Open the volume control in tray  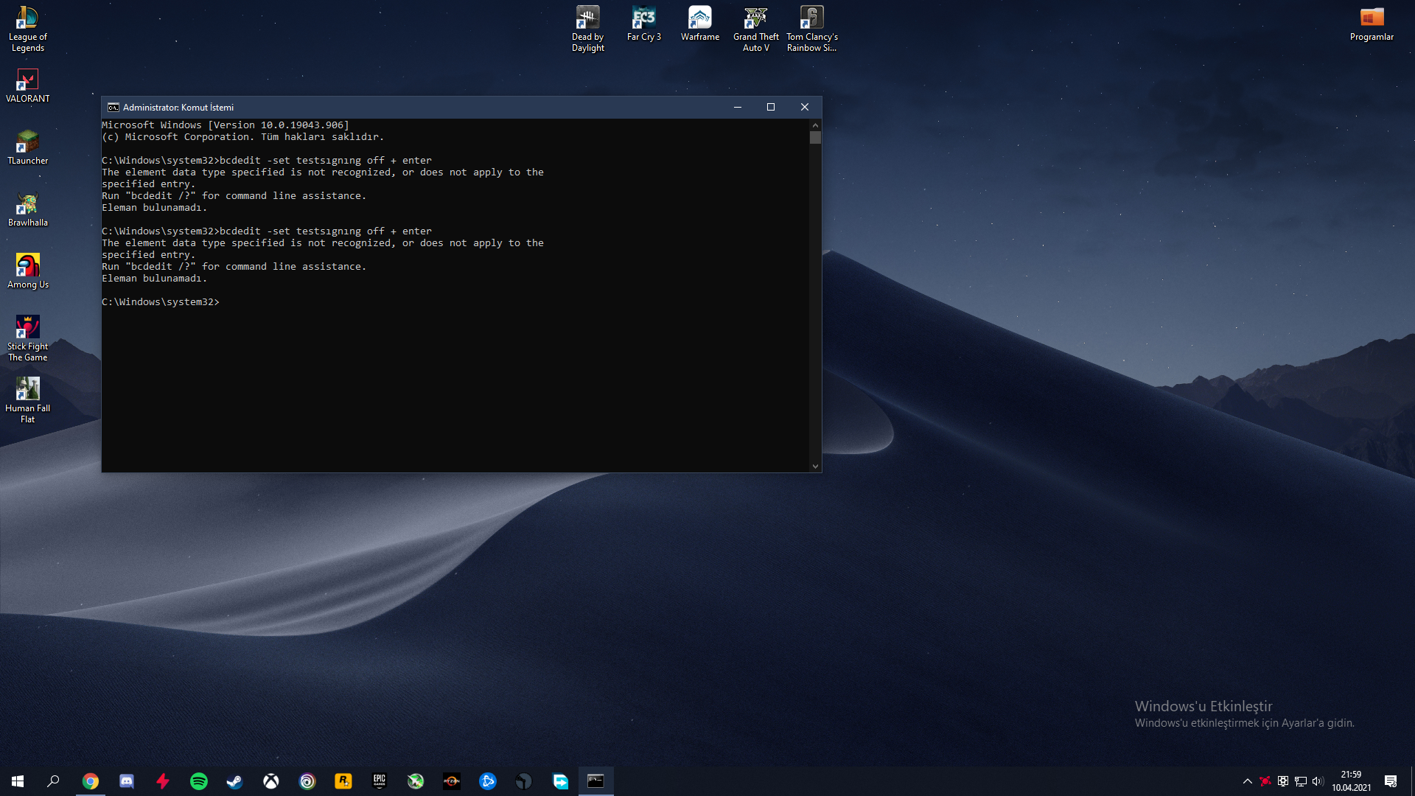pos(1318,781)
